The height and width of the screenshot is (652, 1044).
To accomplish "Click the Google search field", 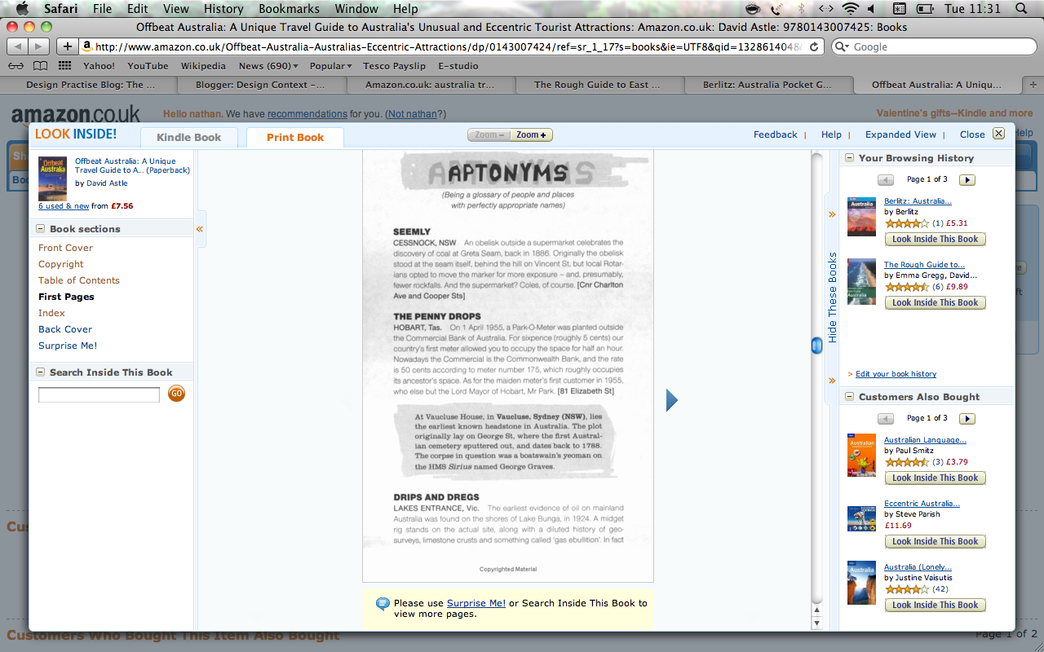I will pyautogui.click(x=934, y=46).
